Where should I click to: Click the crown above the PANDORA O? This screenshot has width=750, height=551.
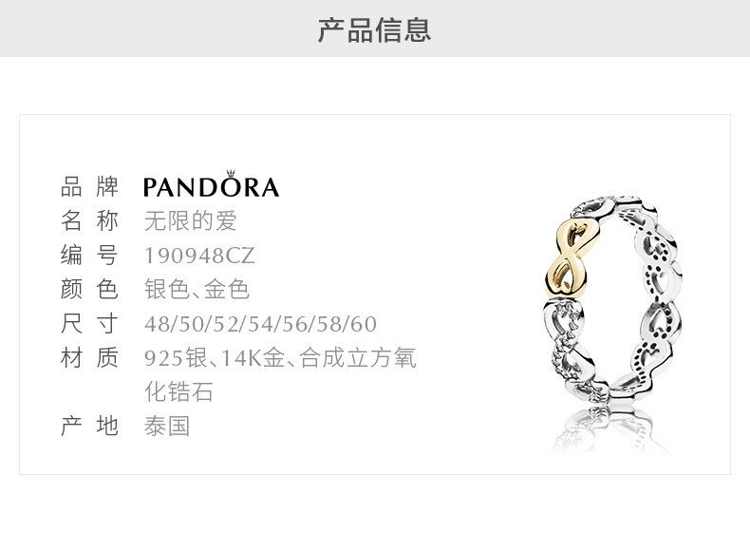(x=231, y=173)
